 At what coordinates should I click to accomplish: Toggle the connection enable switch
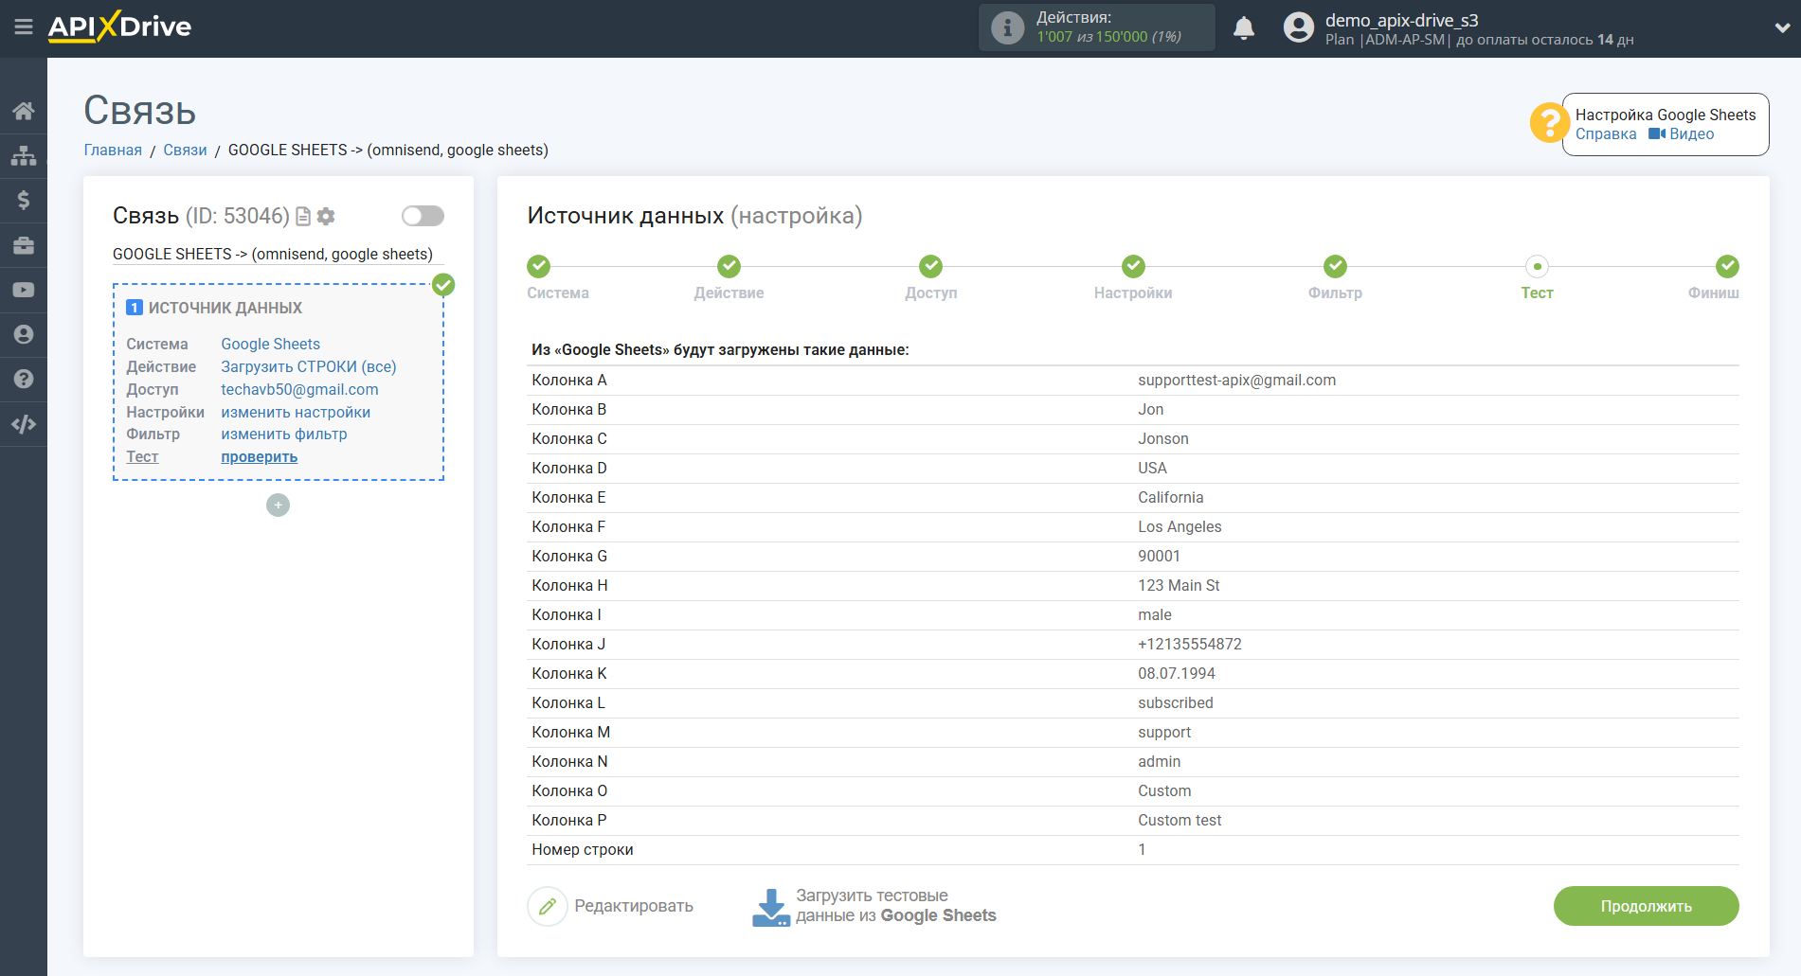(423, 216)
